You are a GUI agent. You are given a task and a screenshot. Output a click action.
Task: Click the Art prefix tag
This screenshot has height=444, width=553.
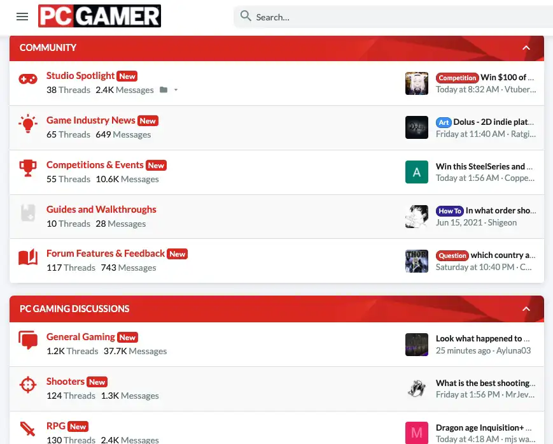tap(444, 122)
